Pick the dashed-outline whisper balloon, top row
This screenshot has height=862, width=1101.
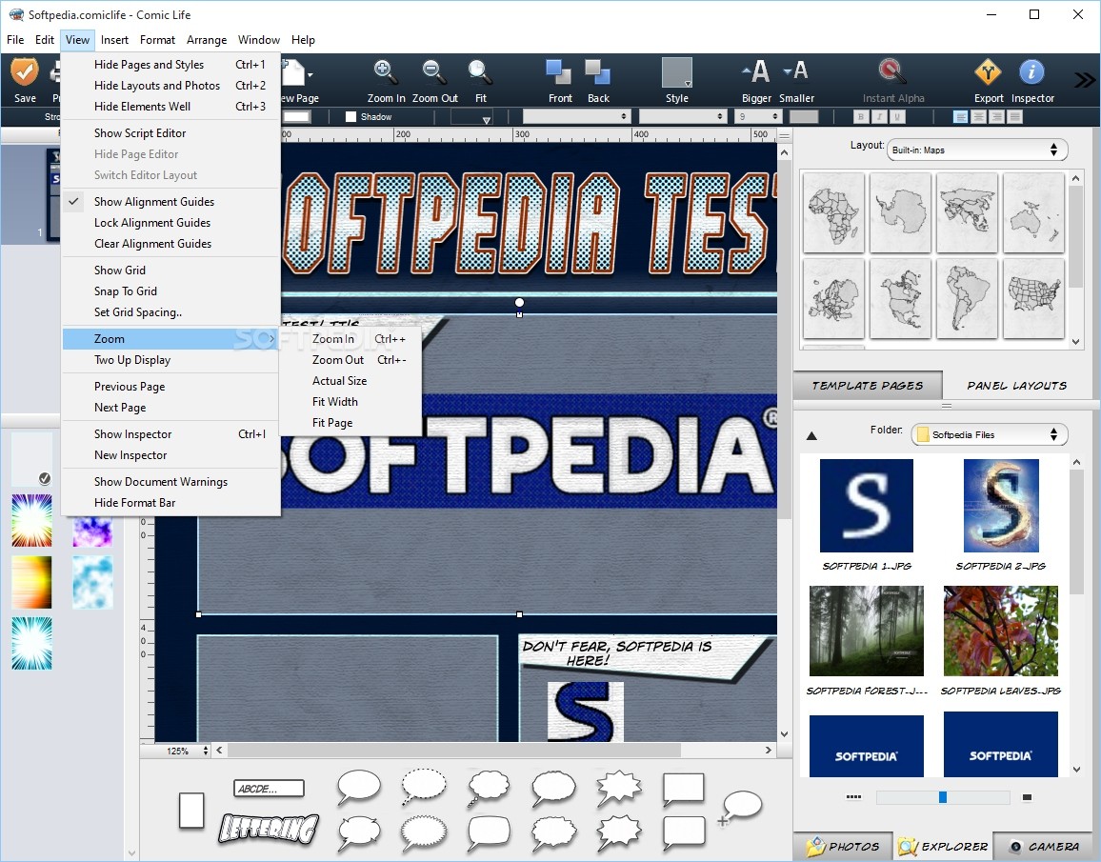(424, 786)
